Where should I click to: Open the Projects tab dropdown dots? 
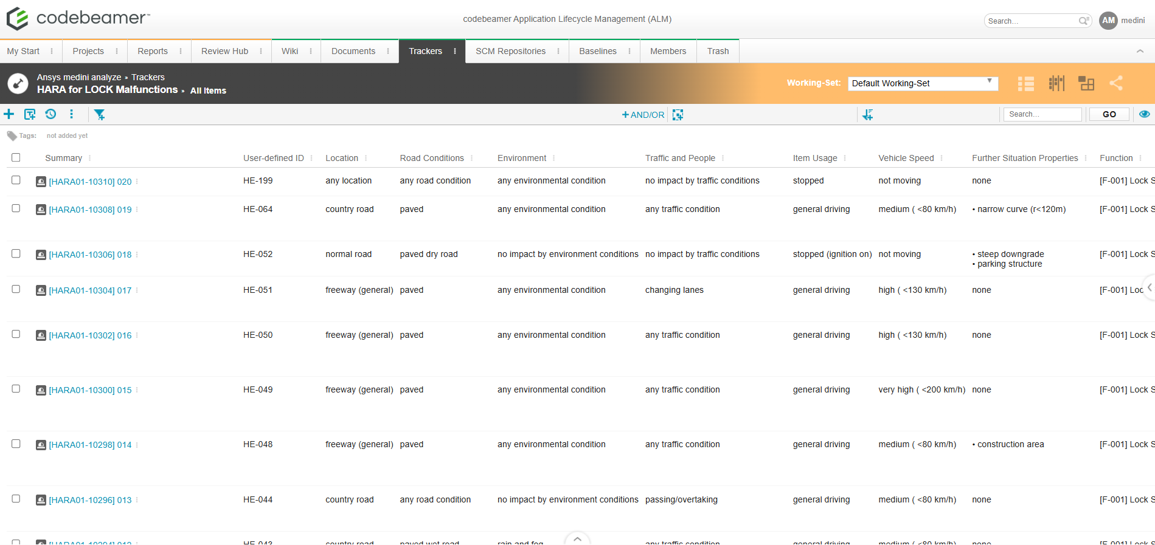117,51
